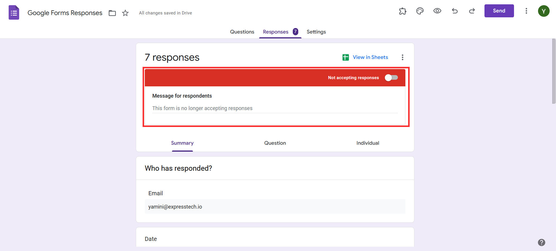Toggle the accepting responses switch

391,78
